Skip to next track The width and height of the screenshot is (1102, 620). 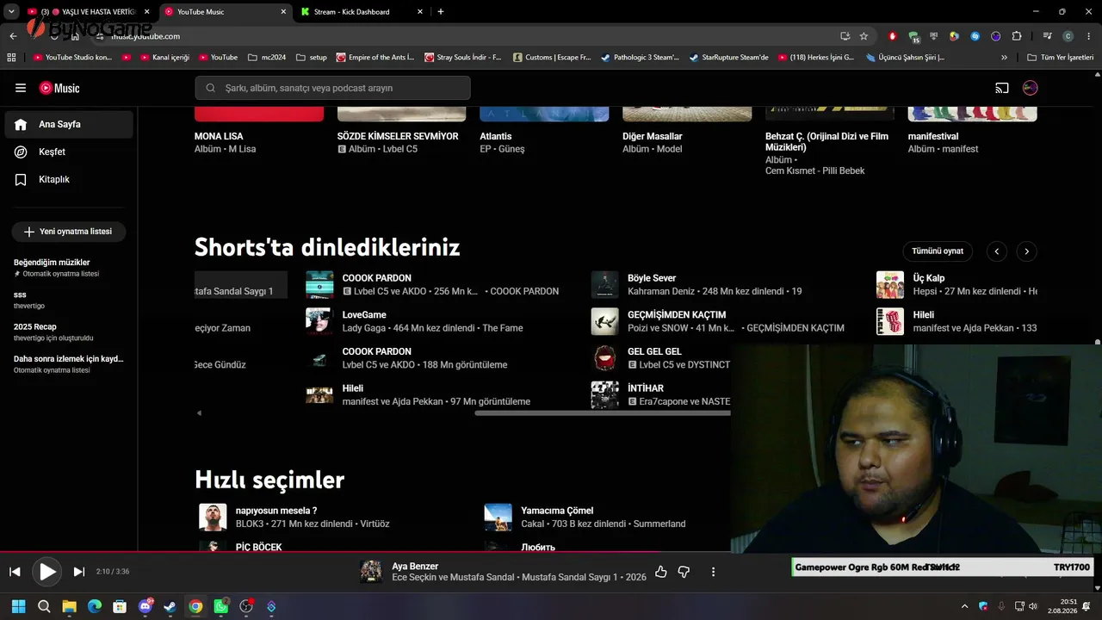click(79, 572)
